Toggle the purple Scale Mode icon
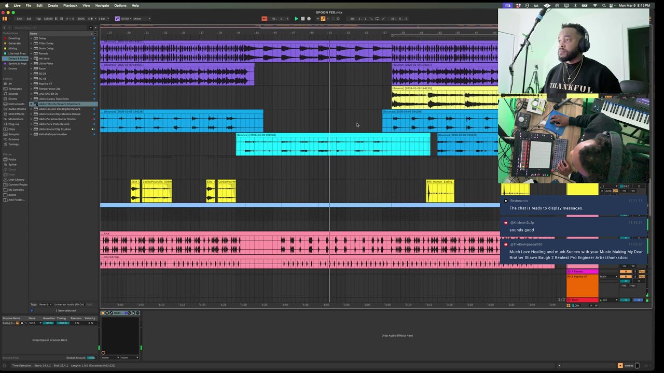Viewport: 664px width, 373px height. 117,19
